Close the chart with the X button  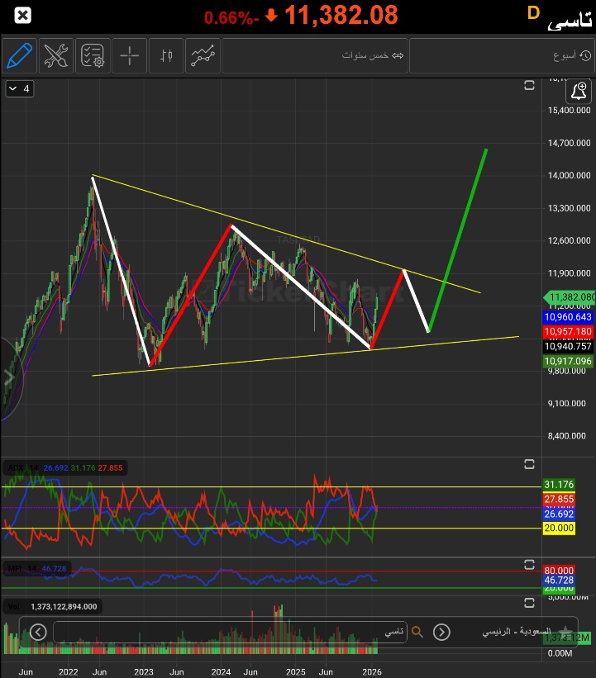(24, 15)
